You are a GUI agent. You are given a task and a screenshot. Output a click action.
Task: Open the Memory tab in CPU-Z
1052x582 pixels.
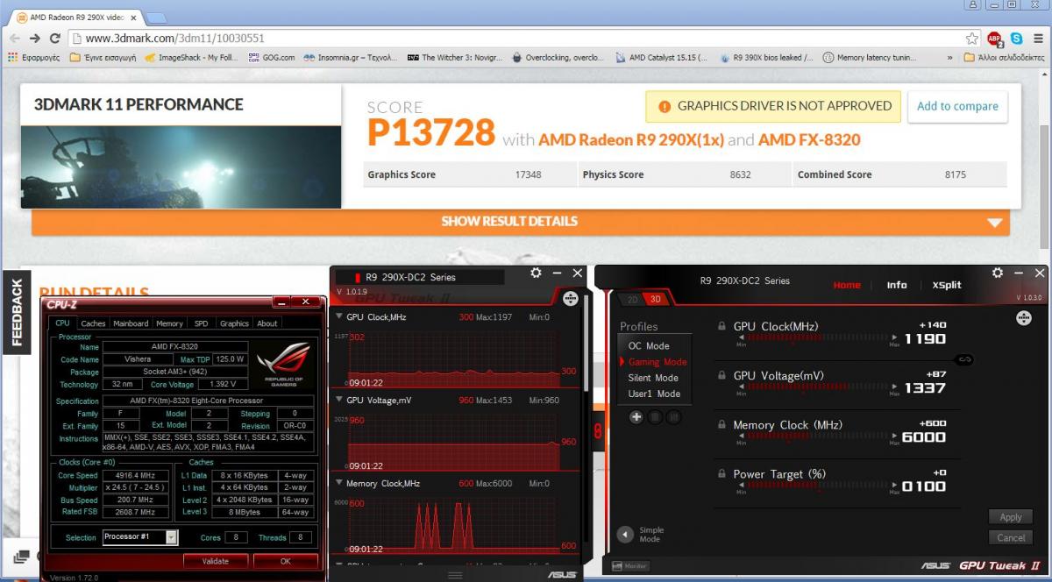[x=169, y=323]
